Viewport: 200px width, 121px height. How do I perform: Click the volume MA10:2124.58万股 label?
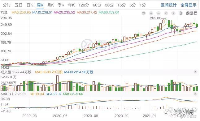click(x=79, y=72)
